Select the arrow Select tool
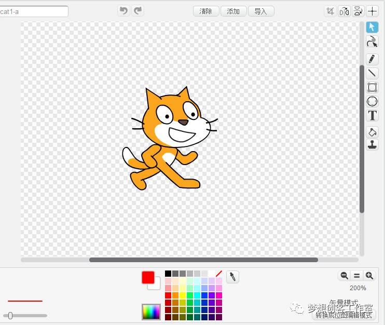 372,27
